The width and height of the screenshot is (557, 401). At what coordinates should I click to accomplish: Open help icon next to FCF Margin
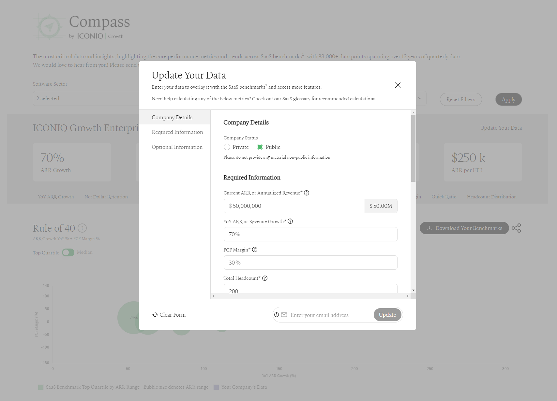[x=255, y=250]
